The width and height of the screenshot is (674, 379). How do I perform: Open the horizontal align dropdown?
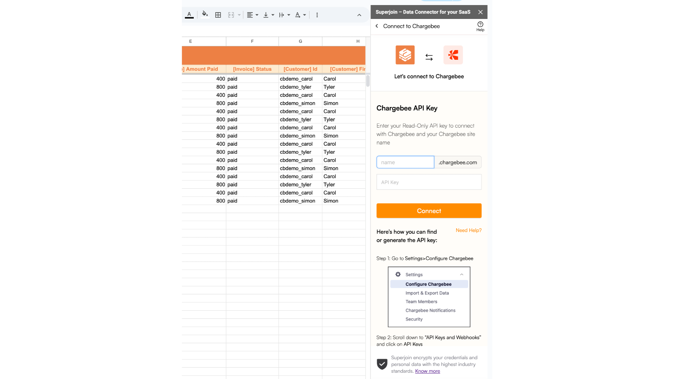[252, 15]
